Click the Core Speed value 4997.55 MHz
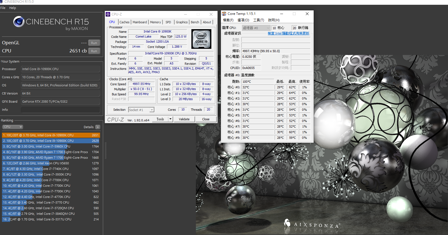Viewport: 448px width, 235px height. pos(141,84)
